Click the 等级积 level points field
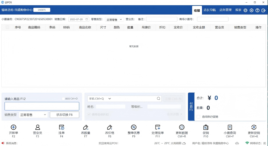Screen dimensions: 268x146 click(164, 107)
